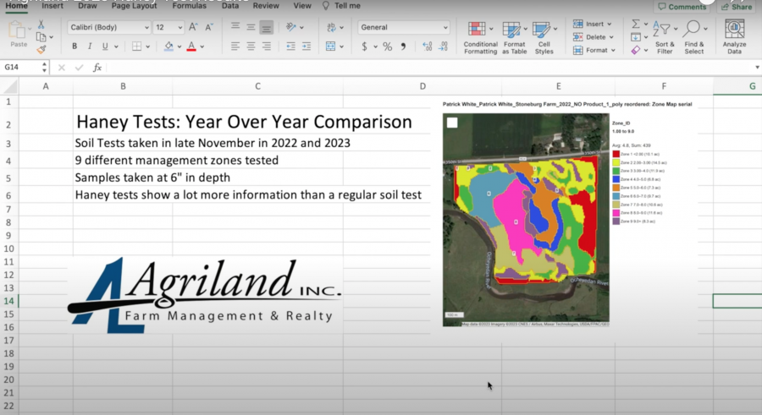Expand the Delete cells dropdown arrow
Screen dimensions: 762x415
click(x=611, y=37)
